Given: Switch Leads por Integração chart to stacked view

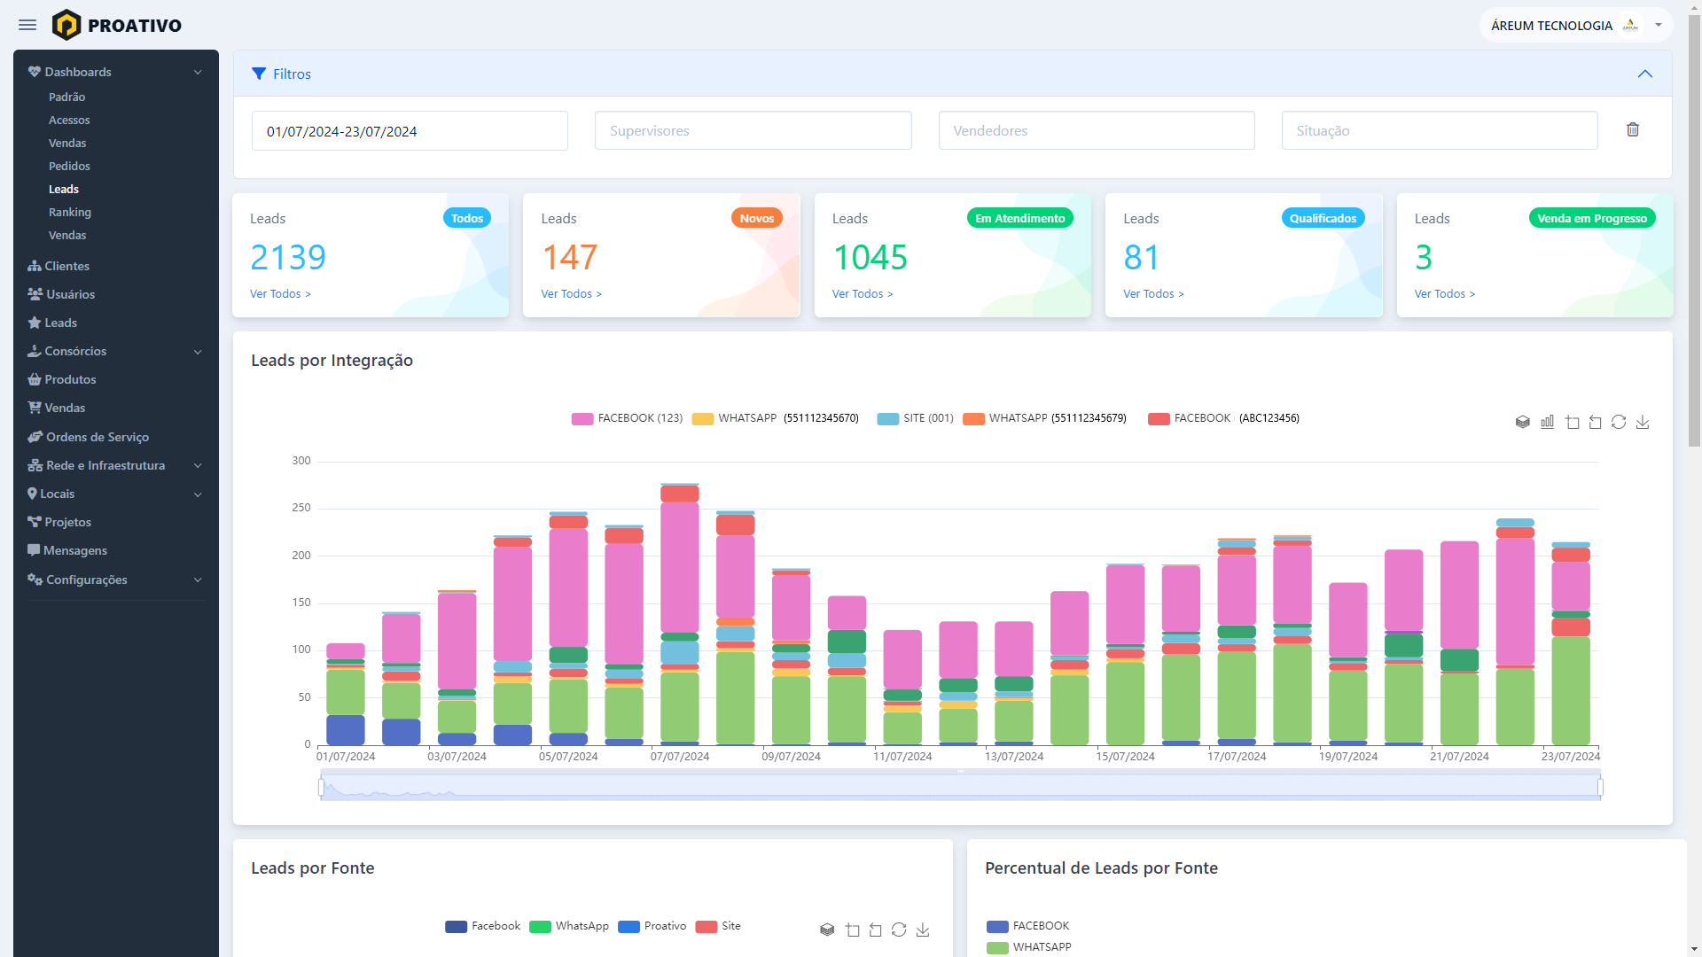Looking at the screenshot, I should tap(1523, 422).
